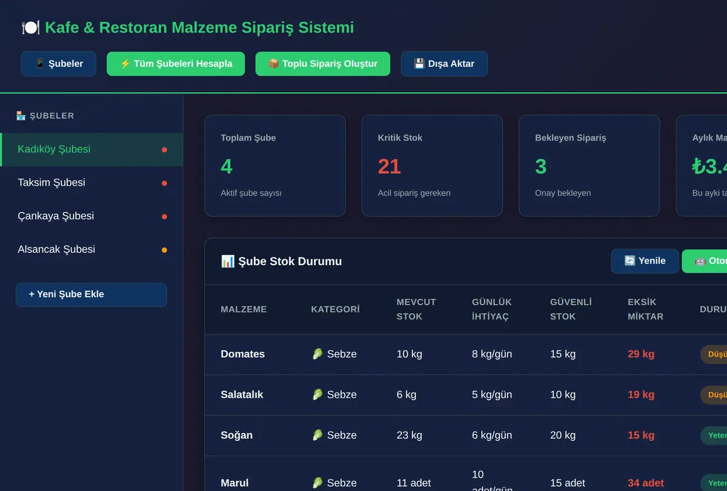Click Salatalık missing amount 19 kg

coord(641,395)
